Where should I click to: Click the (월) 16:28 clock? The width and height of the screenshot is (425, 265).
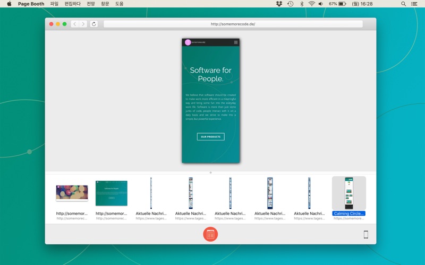pos(362,4)
